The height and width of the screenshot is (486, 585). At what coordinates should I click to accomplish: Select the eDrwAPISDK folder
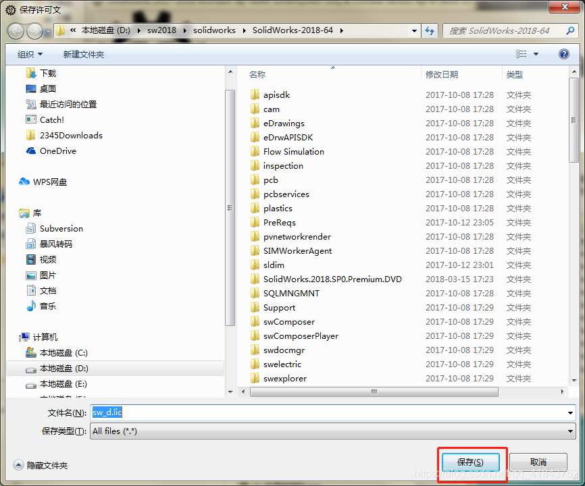[282, 138]
